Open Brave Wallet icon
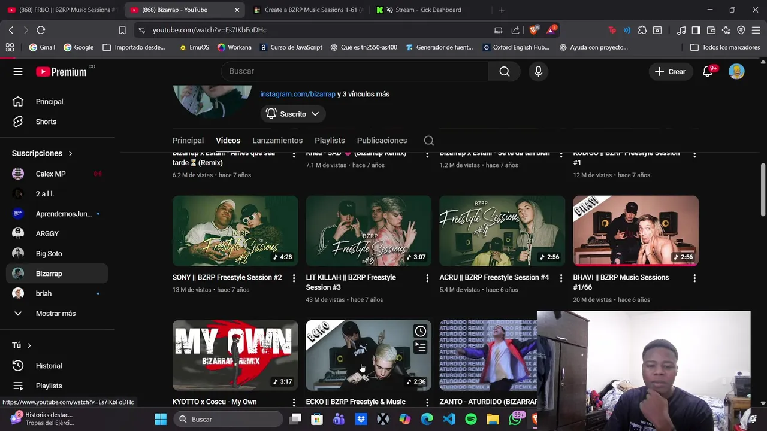This screenshot has width=767, height=431. coord(711,30)
